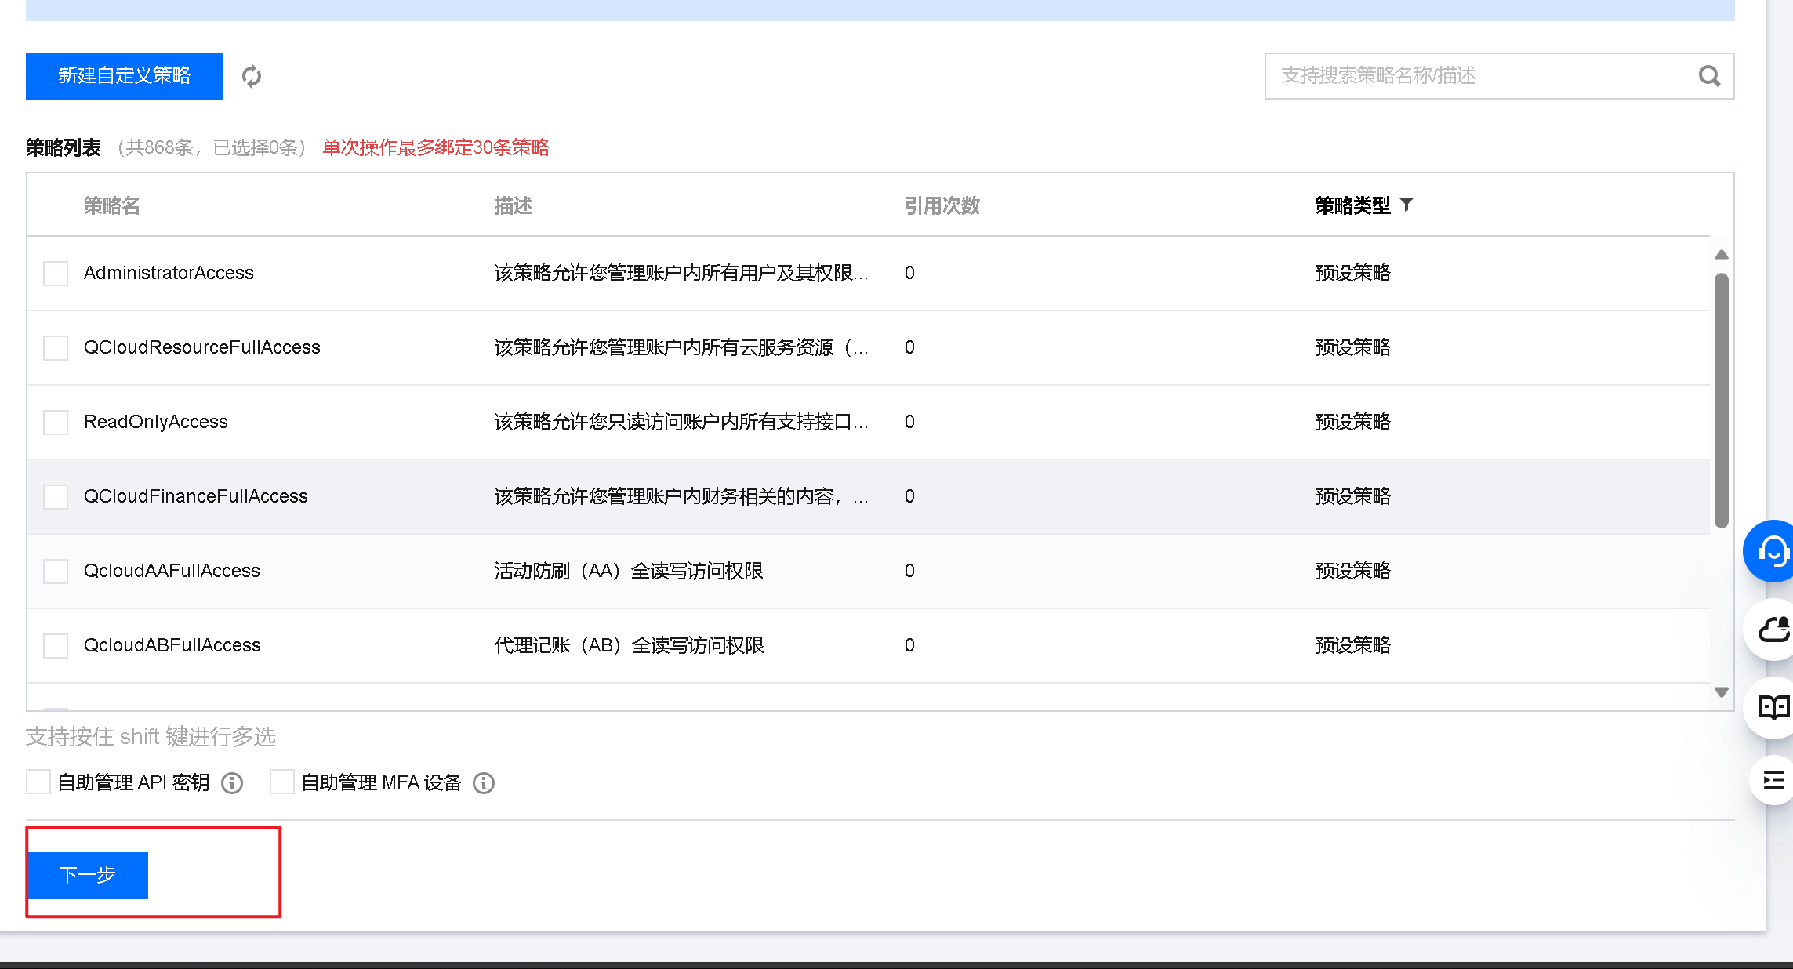Click the 新建自定义策略 button
Image resolution: width=1793 pixels, height=969 pixels.
(x=125, y=76)
